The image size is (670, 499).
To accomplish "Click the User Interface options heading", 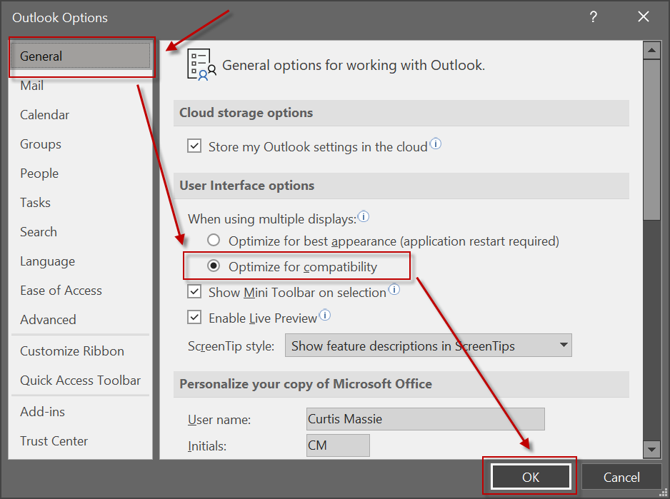I will (x=247, y=186).
